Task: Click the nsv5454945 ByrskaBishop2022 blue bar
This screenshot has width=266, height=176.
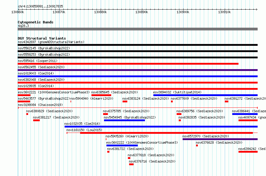Action: 125,120
